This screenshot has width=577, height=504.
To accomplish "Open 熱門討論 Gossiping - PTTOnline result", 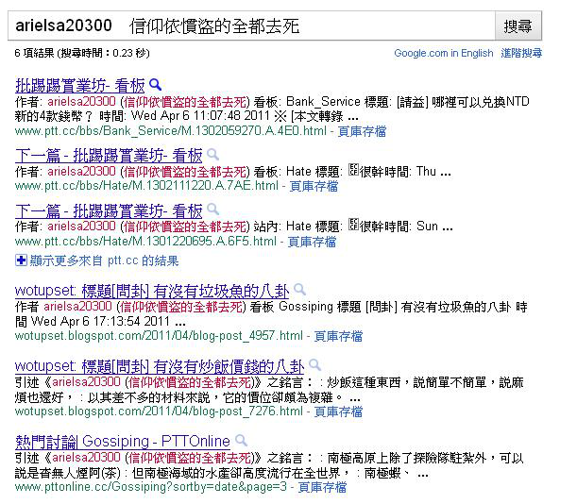I will [x=123, y=441].
